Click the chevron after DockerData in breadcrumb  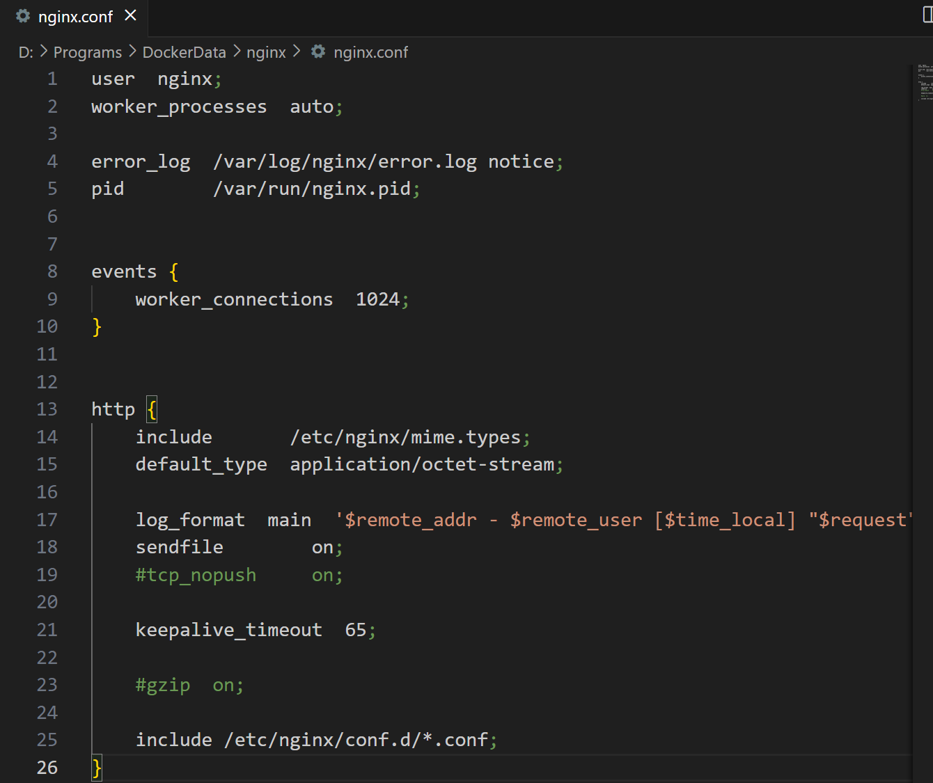[x=237, y=52]
